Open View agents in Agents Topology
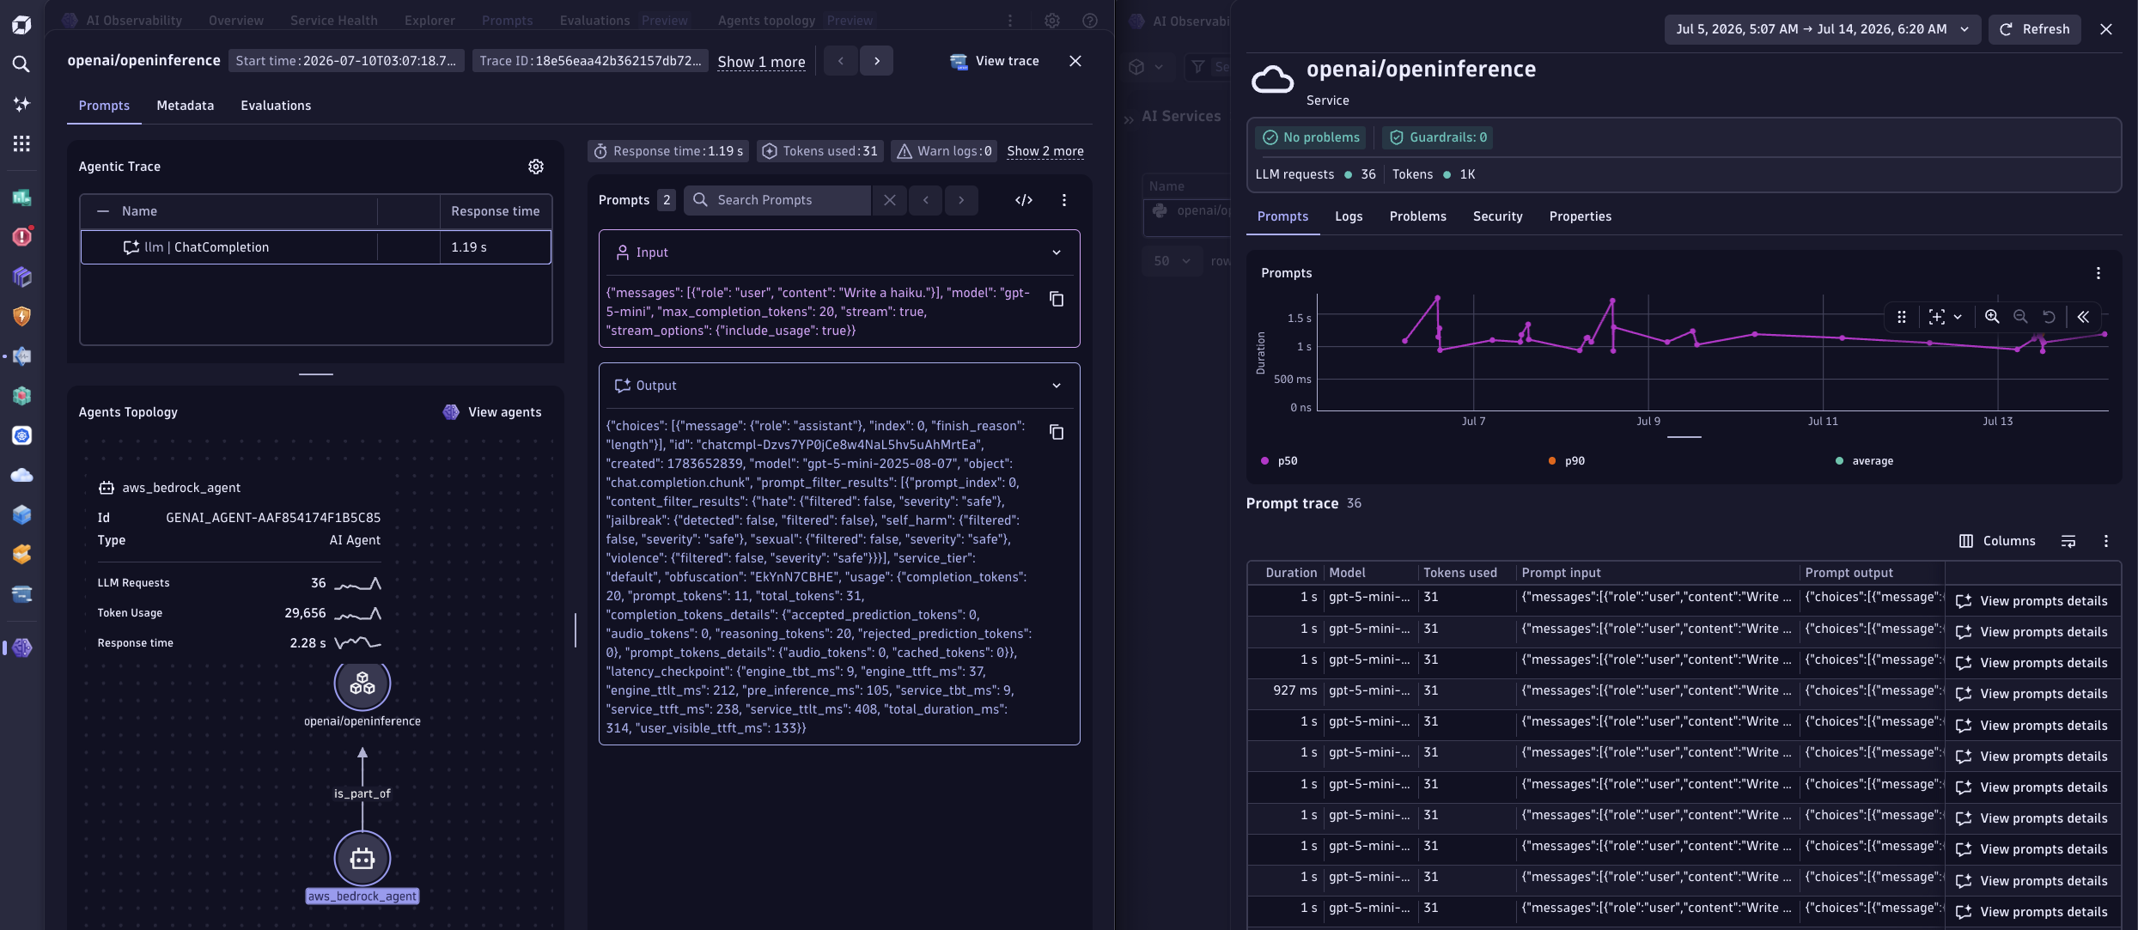Viewport: 2138px width, 930px height. (492, 412)
